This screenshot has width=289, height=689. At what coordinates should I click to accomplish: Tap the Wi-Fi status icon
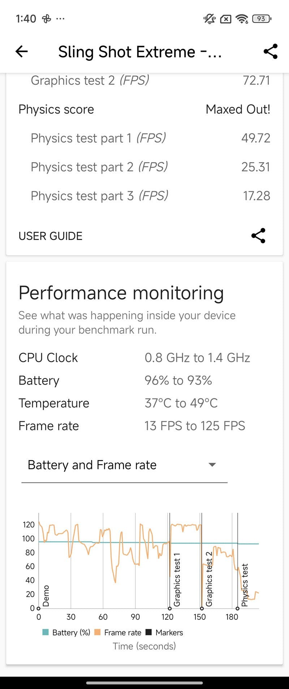[241, 18]
